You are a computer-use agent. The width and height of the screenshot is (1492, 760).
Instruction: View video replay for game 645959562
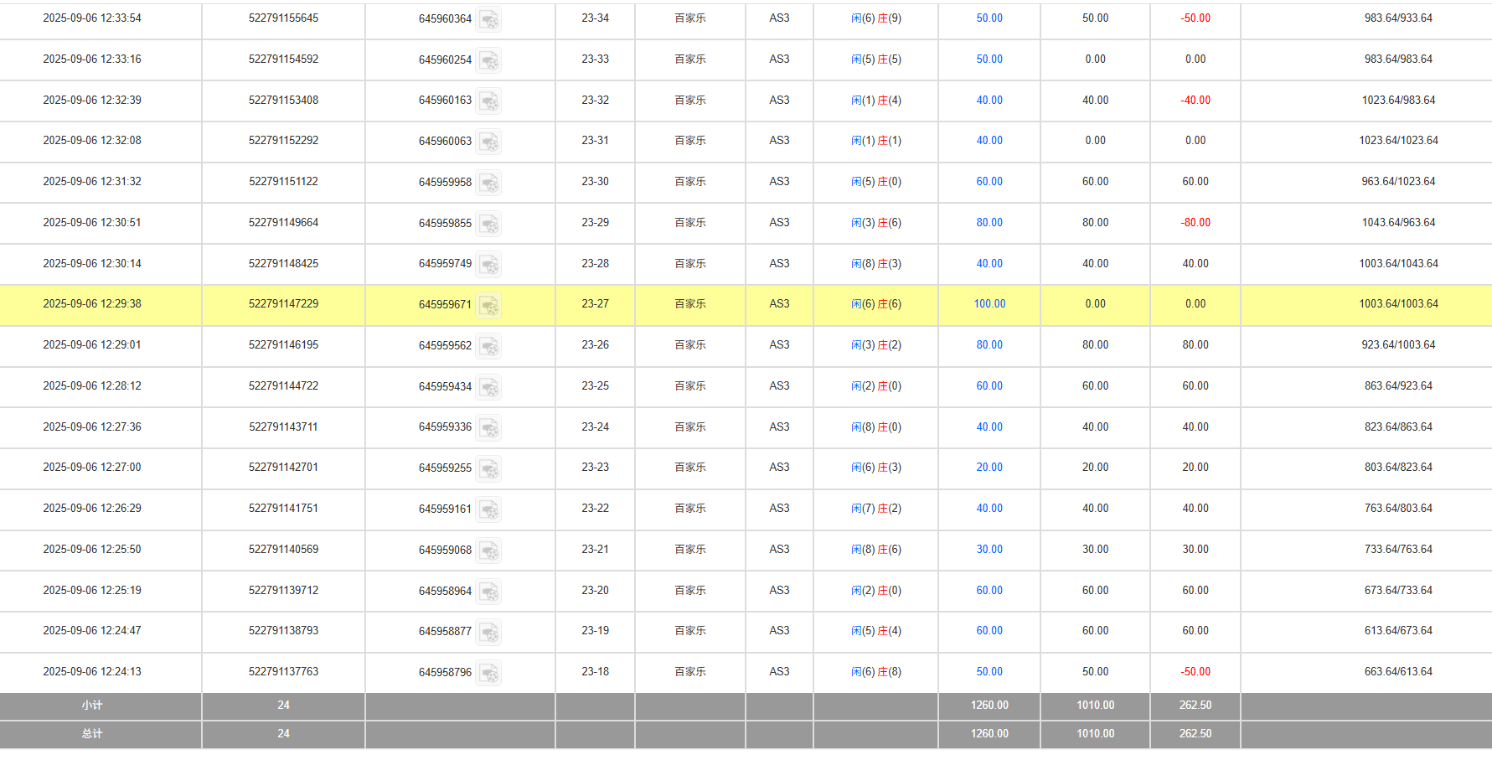pos(488,346)
